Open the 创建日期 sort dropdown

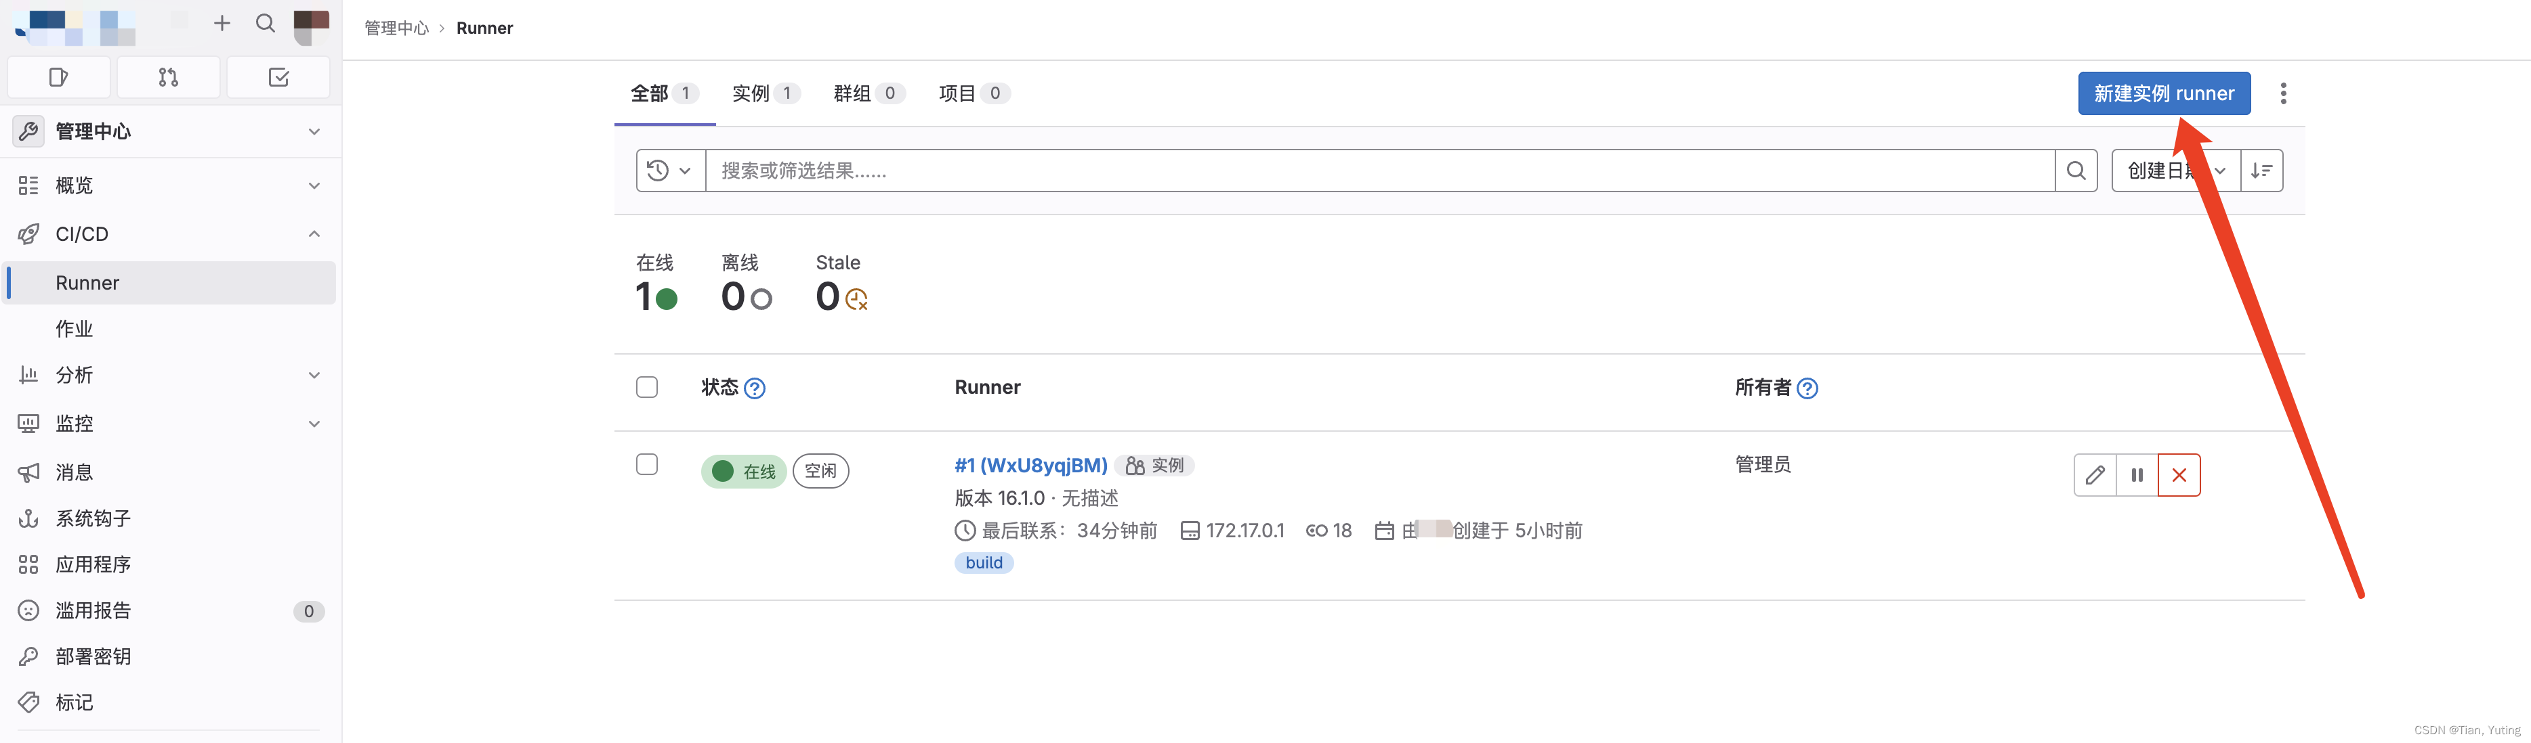(2175, 170)
